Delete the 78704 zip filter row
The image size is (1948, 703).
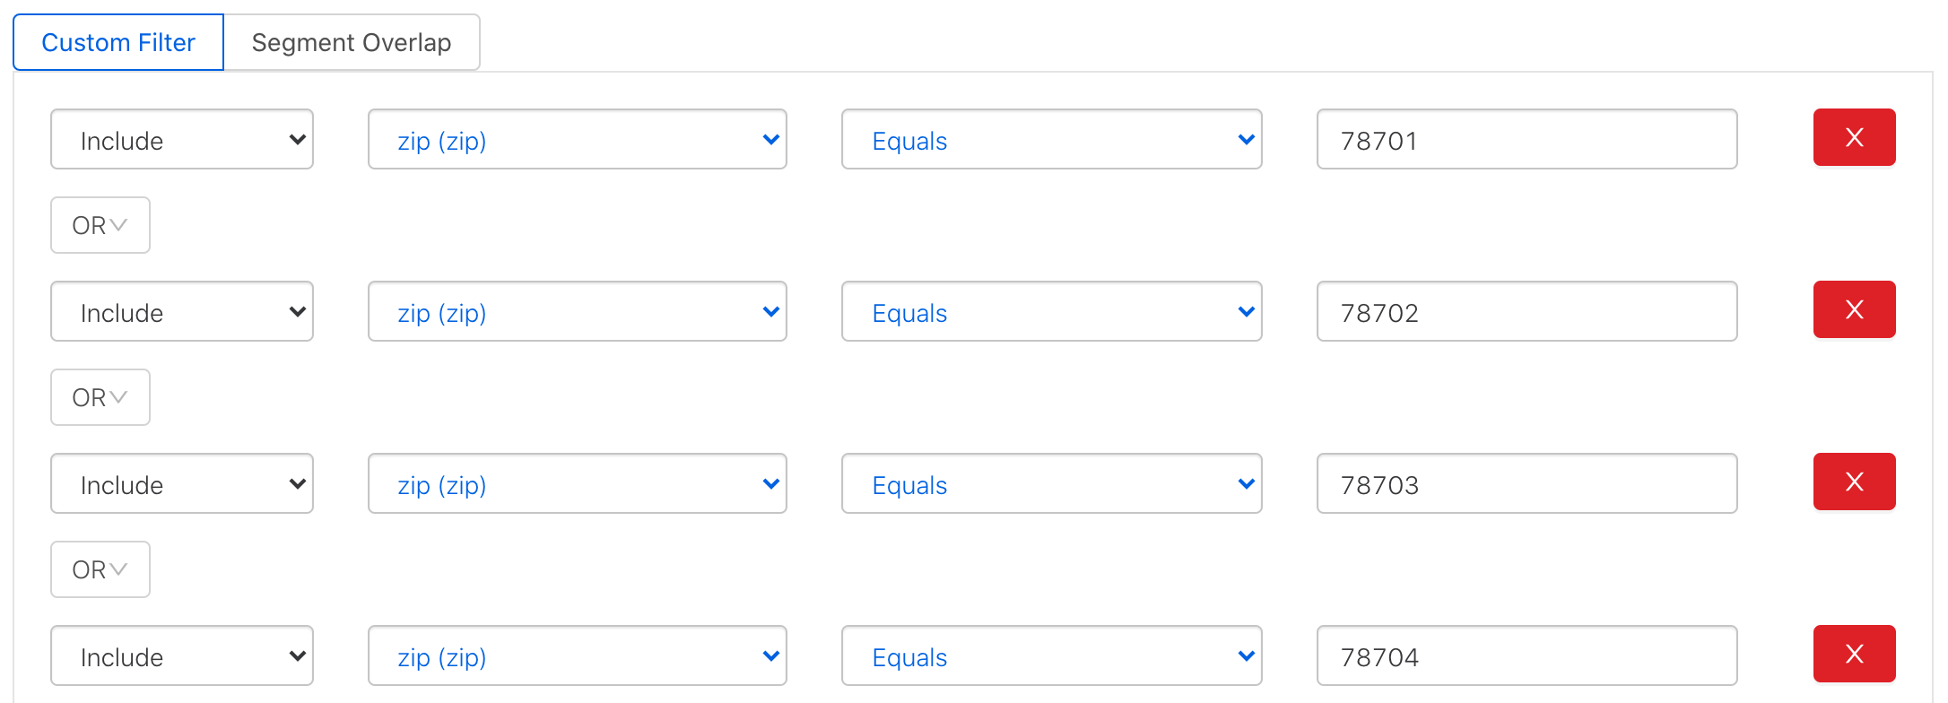(x=1854, y=654)
